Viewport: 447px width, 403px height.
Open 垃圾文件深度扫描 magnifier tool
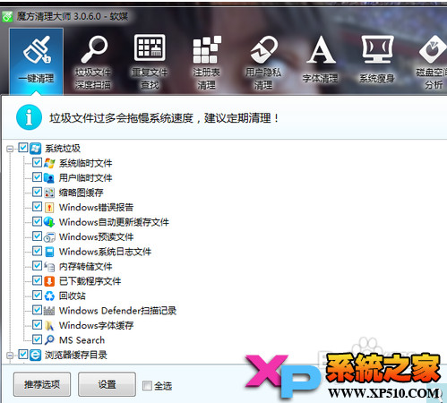93,62
